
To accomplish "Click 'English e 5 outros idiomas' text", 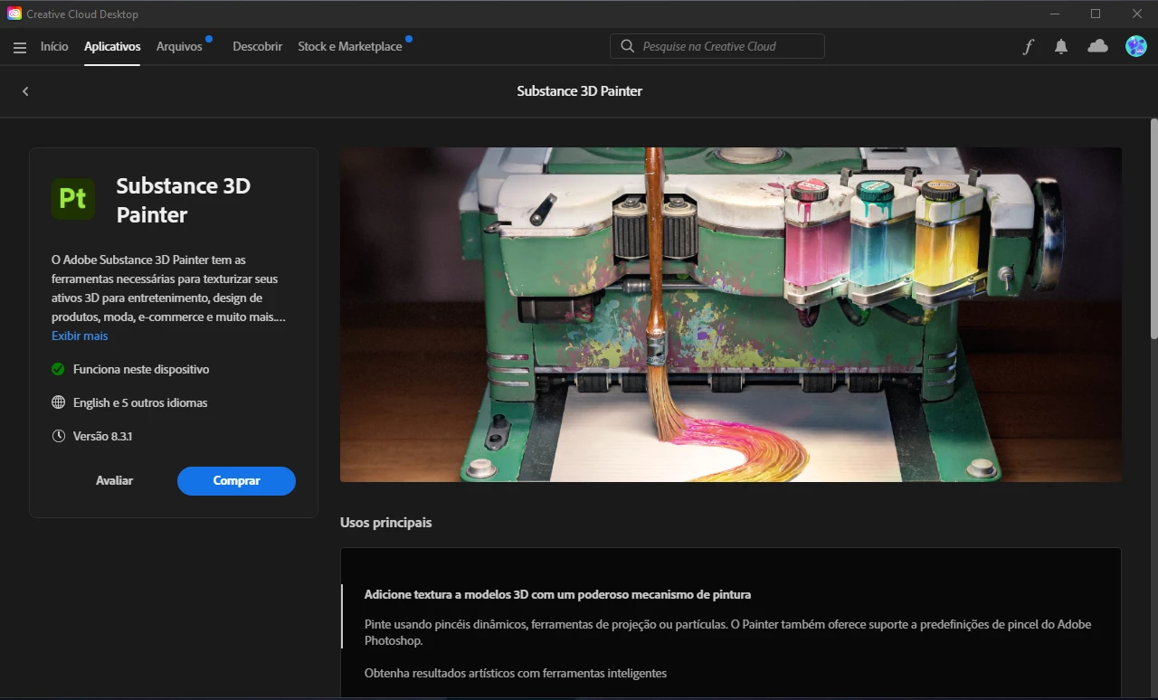I will [x=140, y=402].
